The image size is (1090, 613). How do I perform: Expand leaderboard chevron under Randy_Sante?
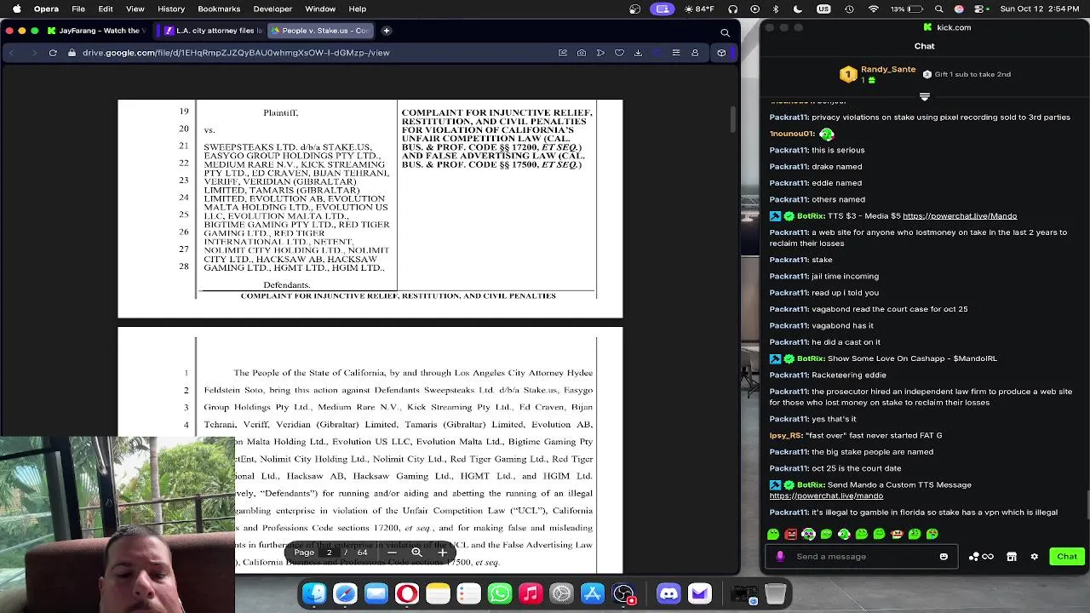pyautogui.click(x=925, y=96)
